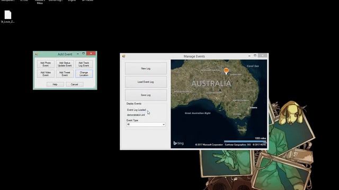Open St_Louis desktop file icon
Screen dimensions: 339x190
coord(8,16)
